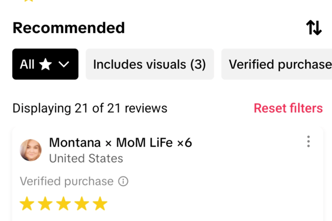The width and height of the screenshot is (332, 221).
Task: Click the second yellow star of the rating
Action: [x=45, y=204]
